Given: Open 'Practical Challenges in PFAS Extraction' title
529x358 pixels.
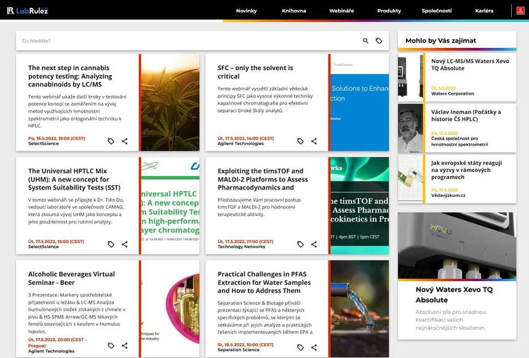Looking at the screenshot, I should click(264, 282).
